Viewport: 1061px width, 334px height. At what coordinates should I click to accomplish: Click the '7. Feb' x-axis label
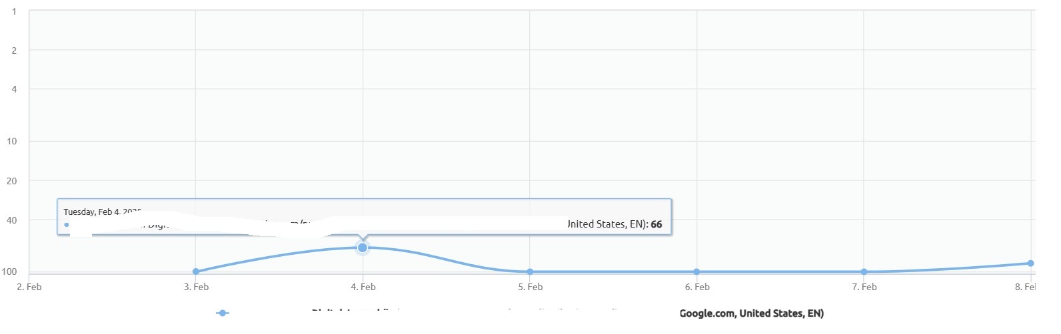pos(864,287)
